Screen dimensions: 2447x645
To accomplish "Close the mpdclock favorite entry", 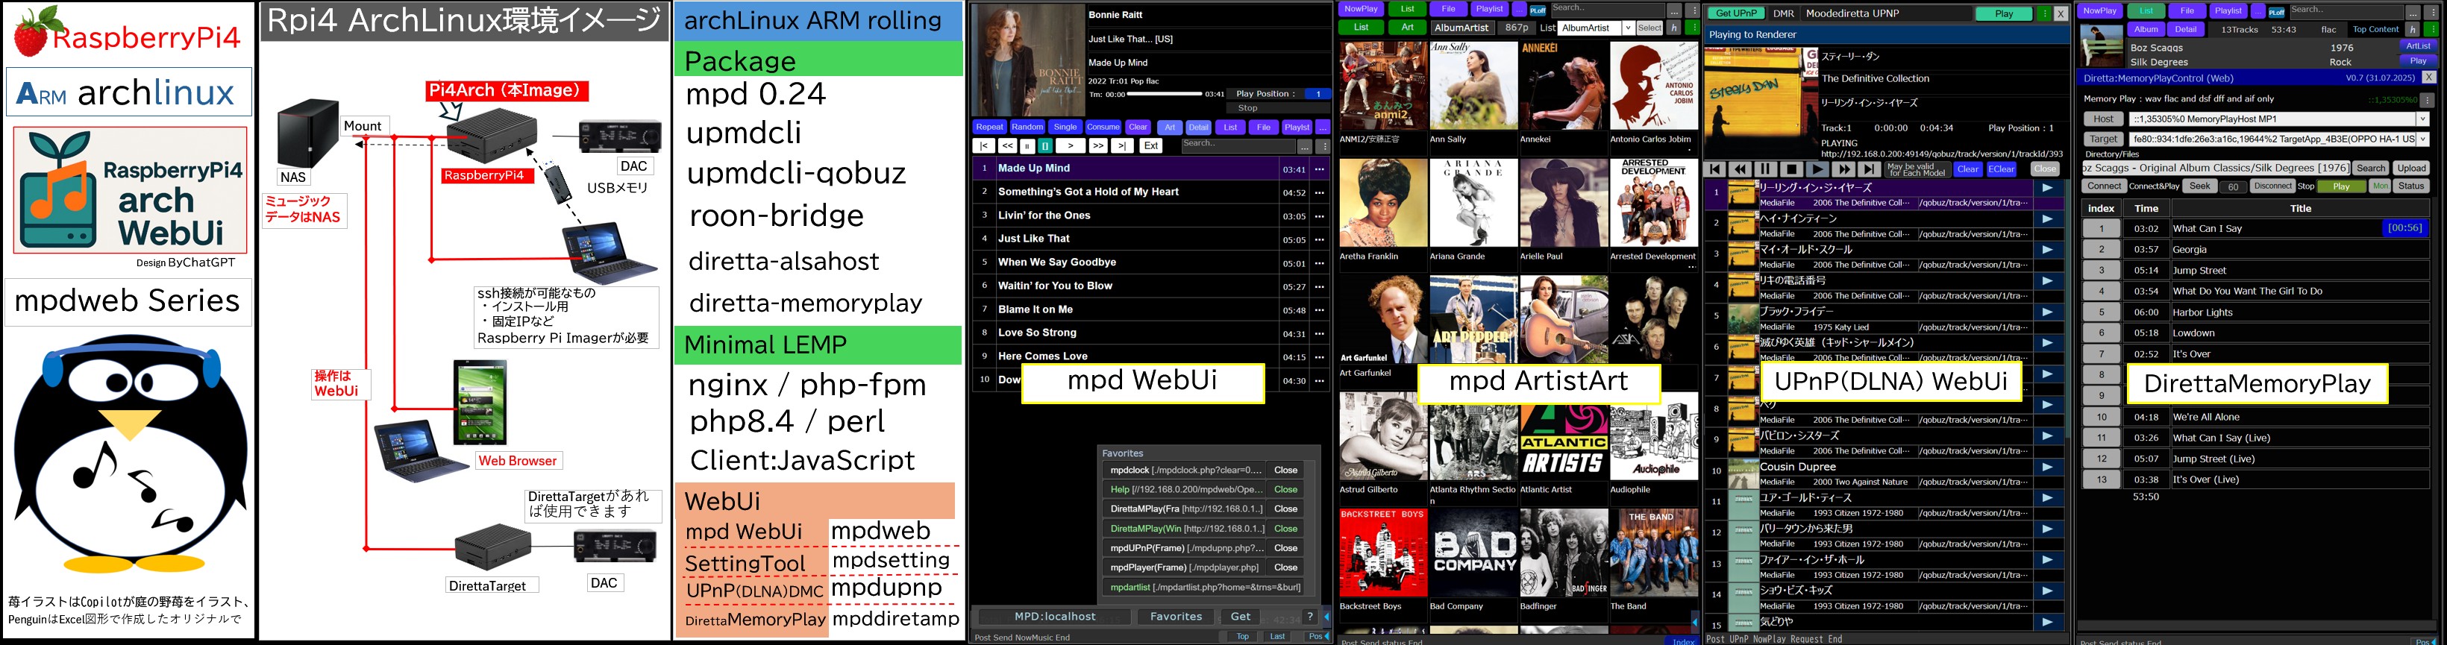I will pos(1285,471).
